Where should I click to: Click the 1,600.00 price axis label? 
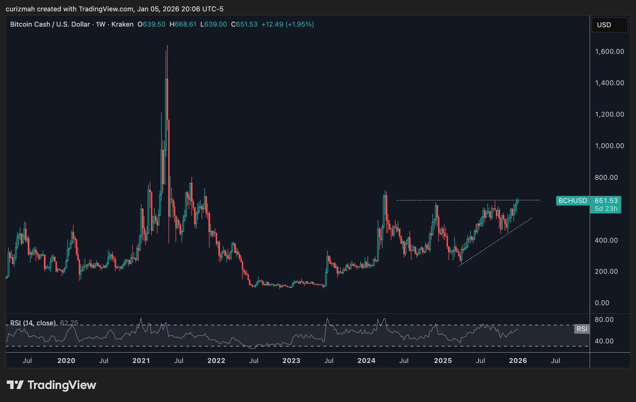[x=610, y=52]
